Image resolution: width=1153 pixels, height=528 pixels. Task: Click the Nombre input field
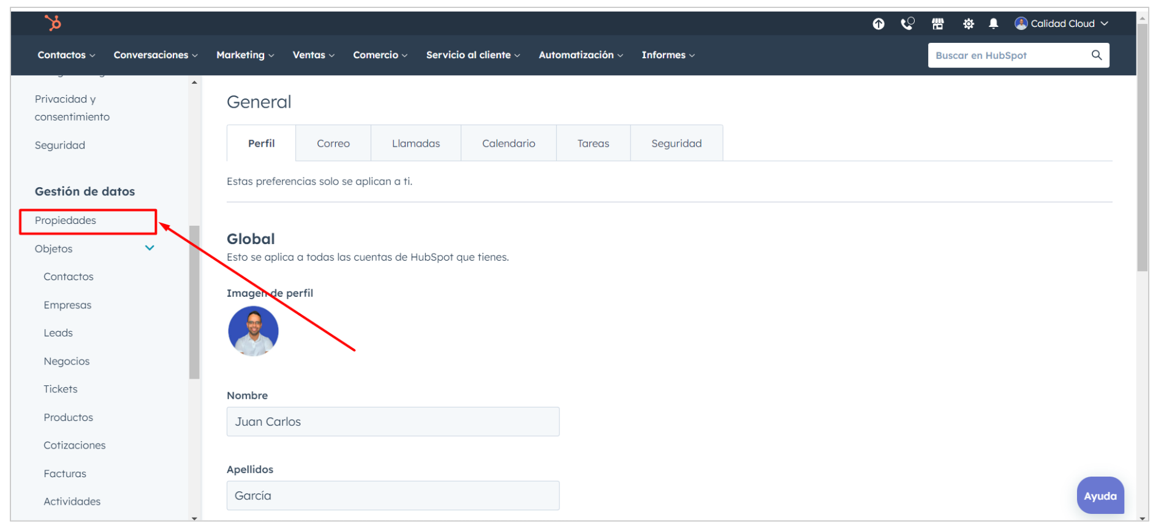392,422
